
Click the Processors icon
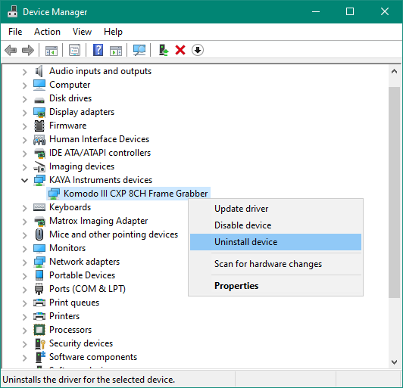click(x=39, y=330)
